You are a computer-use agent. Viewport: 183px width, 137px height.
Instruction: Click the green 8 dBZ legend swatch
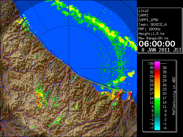pos(157,106)
